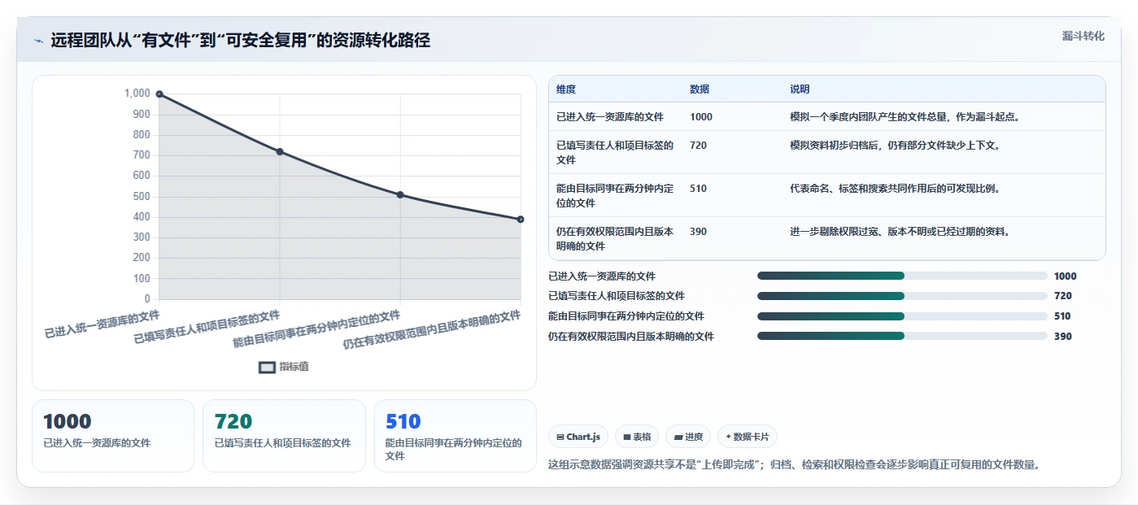Click the chart data point at 390
Viewport: 1138px width, 505px height.
(521, 219)
